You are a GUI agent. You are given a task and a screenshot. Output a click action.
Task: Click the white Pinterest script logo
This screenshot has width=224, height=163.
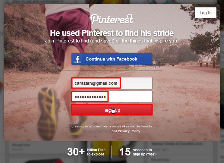[112, 19]
